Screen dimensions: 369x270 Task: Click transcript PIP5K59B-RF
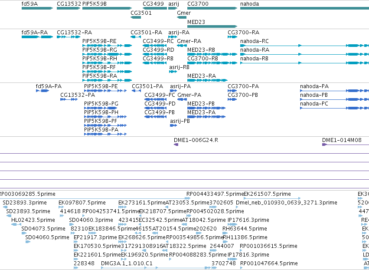click(x=107, y=72)
